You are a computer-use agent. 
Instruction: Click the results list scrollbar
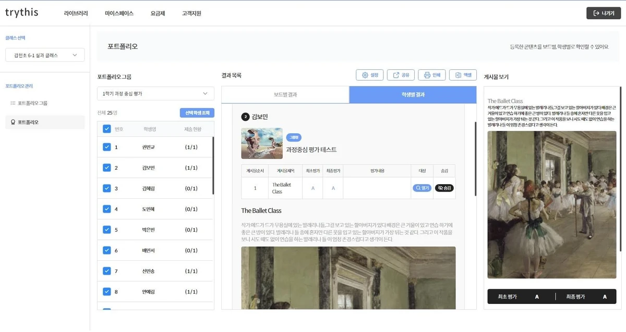(x=475, y=159)
